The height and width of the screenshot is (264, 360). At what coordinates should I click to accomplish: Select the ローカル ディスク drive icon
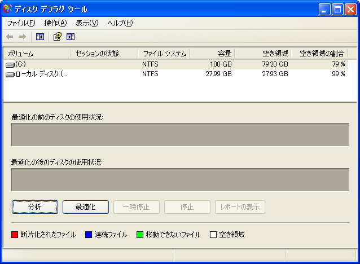coord(10,74)
